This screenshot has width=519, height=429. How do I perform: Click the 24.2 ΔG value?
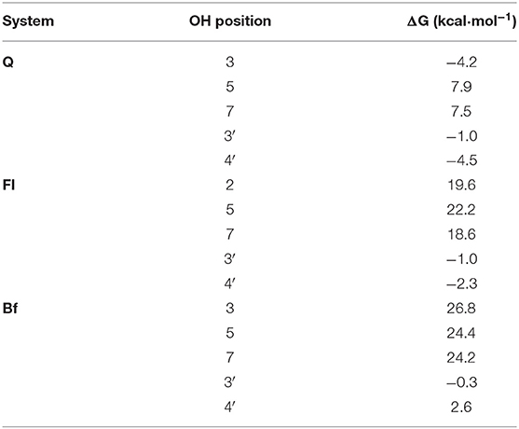pyautogui.click(x=461, y=358)
